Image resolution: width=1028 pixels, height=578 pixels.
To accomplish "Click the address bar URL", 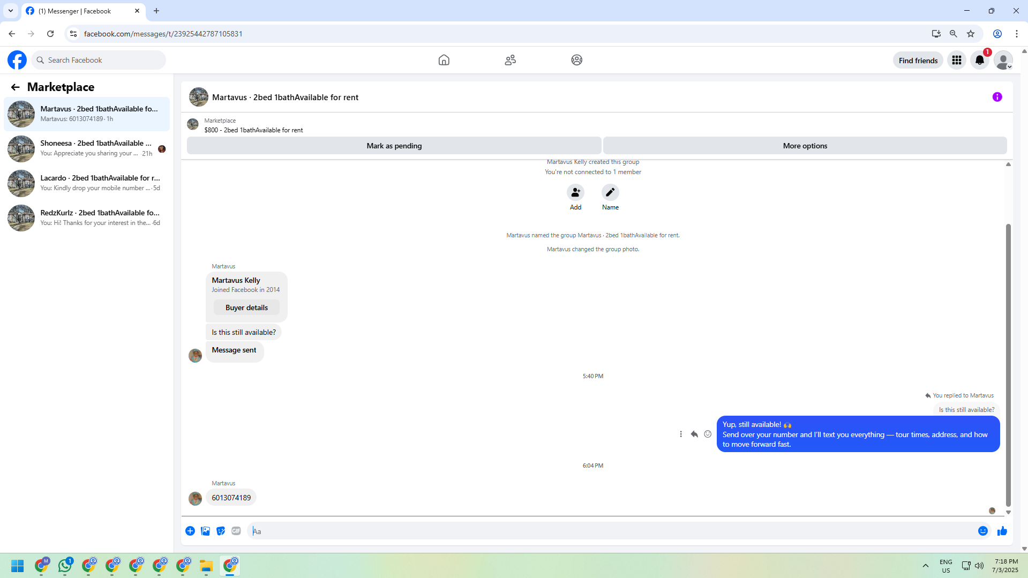I will coord(163,34).
